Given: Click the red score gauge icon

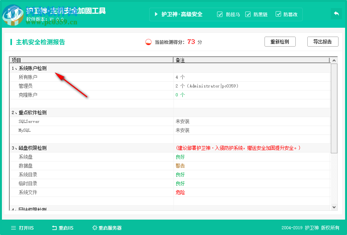Looking at the screenshot, I should coord(148,42).
